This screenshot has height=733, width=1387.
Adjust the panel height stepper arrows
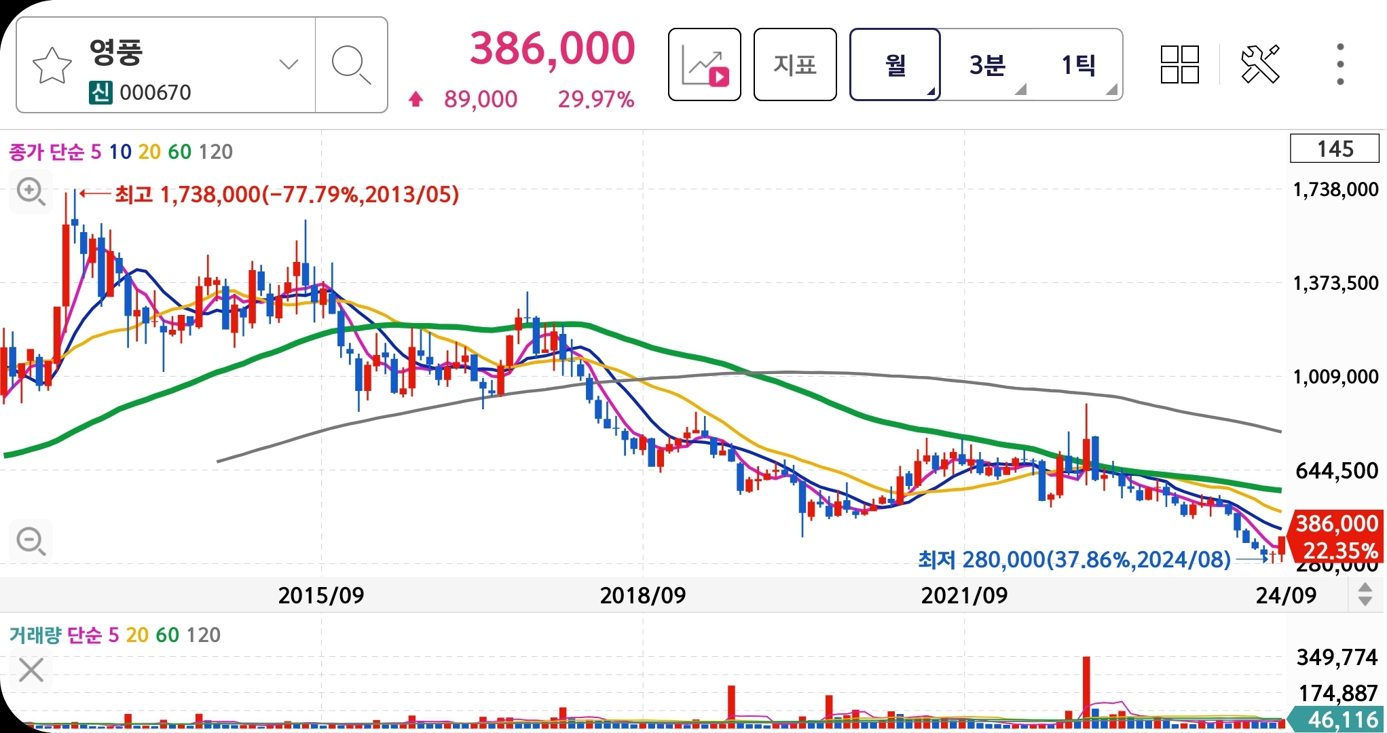click(1365, 595)
